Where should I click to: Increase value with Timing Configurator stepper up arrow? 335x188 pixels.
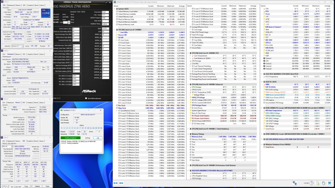pos(69,22)
